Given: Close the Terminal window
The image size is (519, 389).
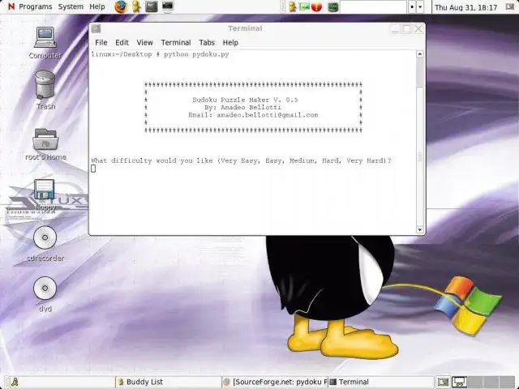Looking at the screenshot, I should pos(418,29).
